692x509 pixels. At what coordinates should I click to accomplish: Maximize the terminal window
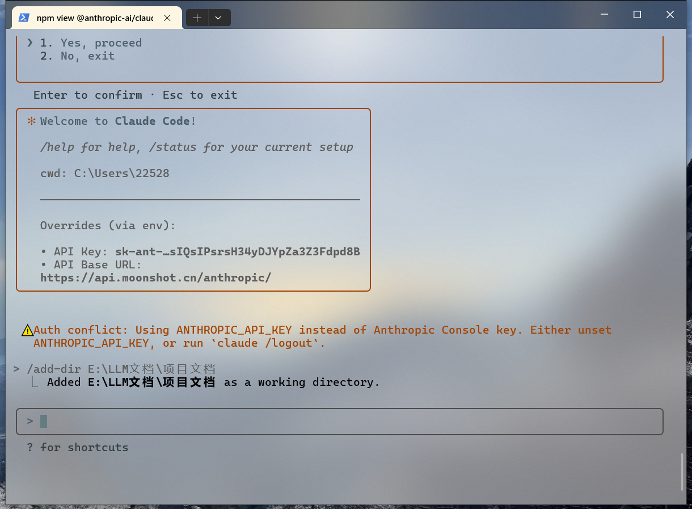pyautogui.click(x=637, y=15)
